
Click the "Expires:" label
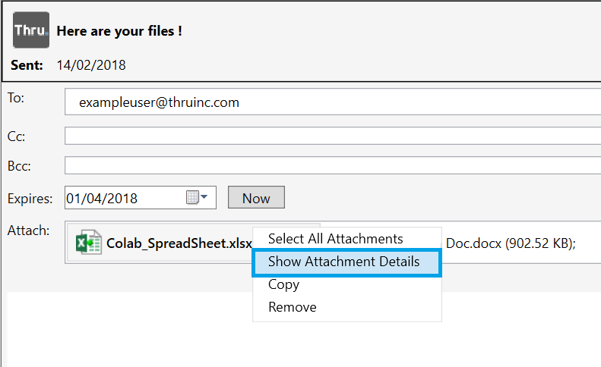click(x=30, y=199)
